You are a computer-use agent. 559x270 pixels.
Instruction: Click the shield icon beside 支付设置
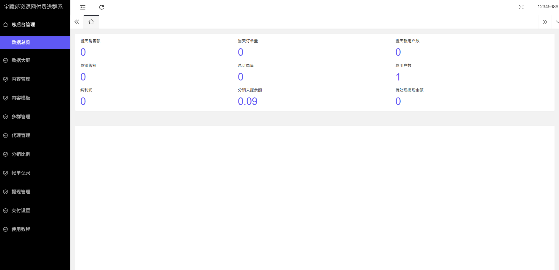pos(5,211)
